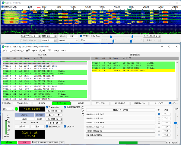This screenshot has width=181, height=145.
Task: Click the green indicator beside the band selector
Action: coord(16,109)
